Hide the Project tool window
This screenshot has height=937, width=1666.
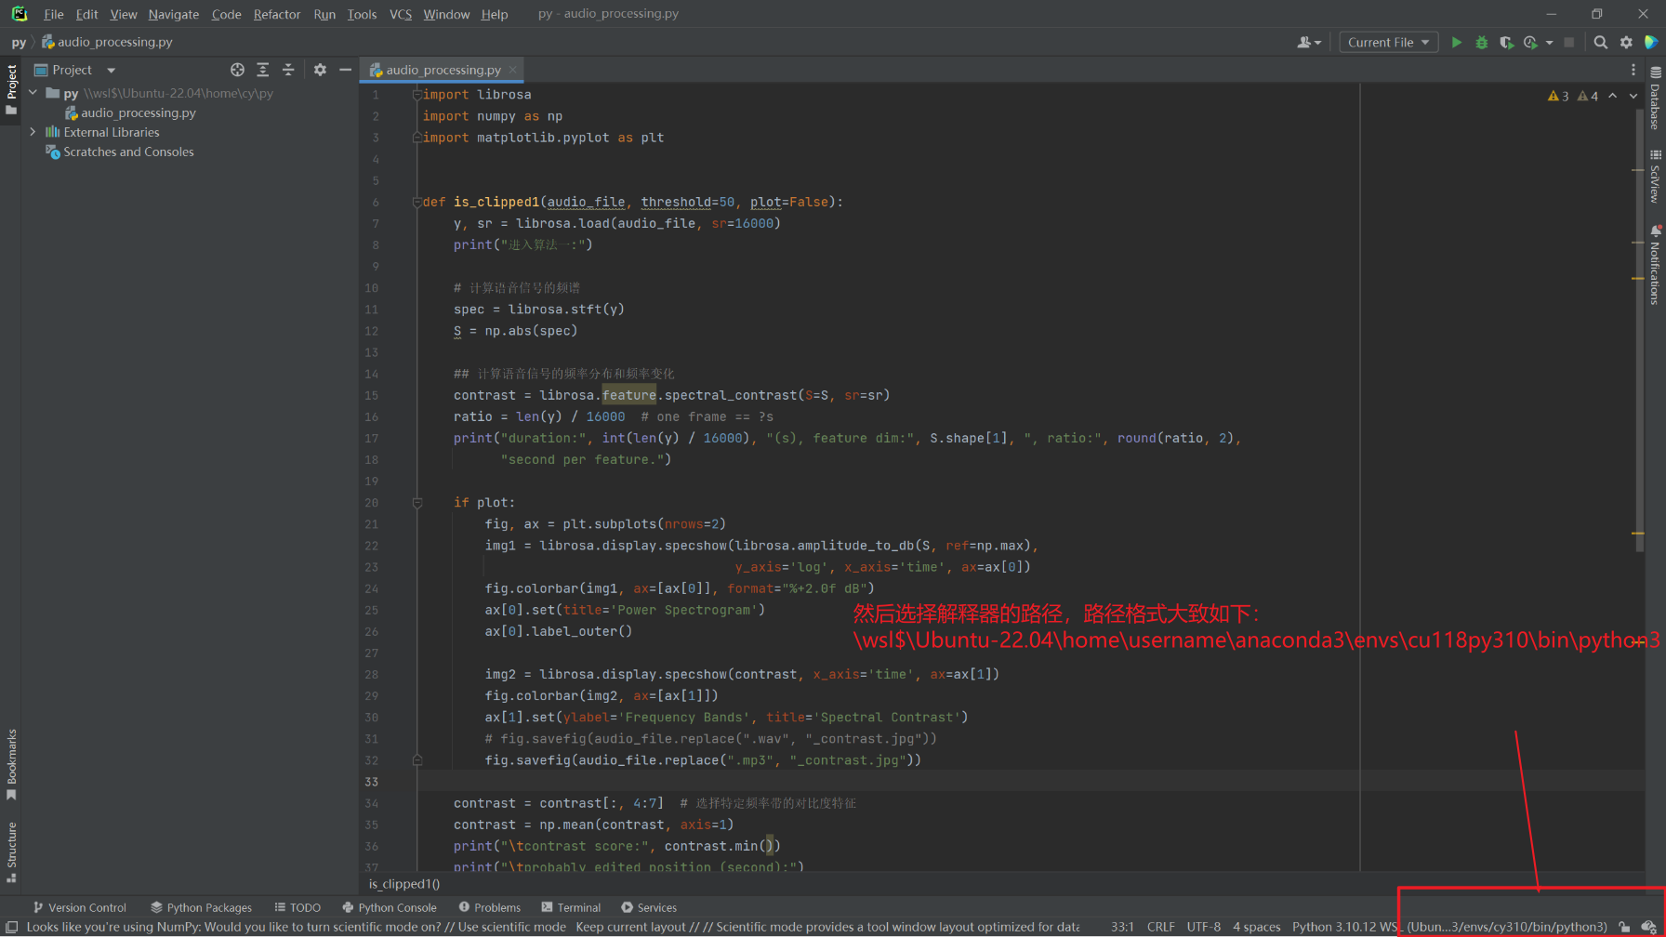tap(345, 70)
